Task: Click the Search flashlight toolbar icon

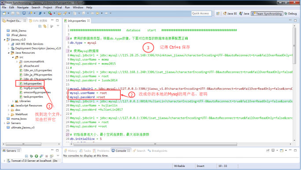Action: point(65,13)
